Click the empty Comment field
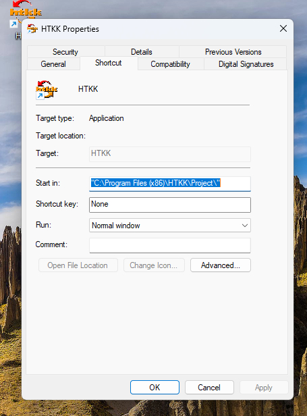The image size is (307, 416). [170, 245]
